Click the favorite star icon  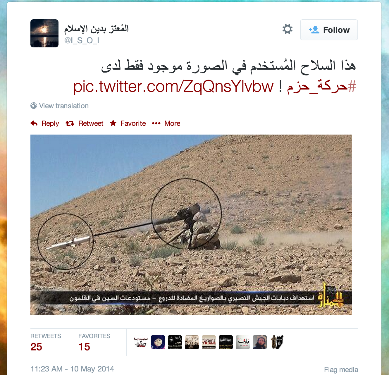click(x=113, y=123)
